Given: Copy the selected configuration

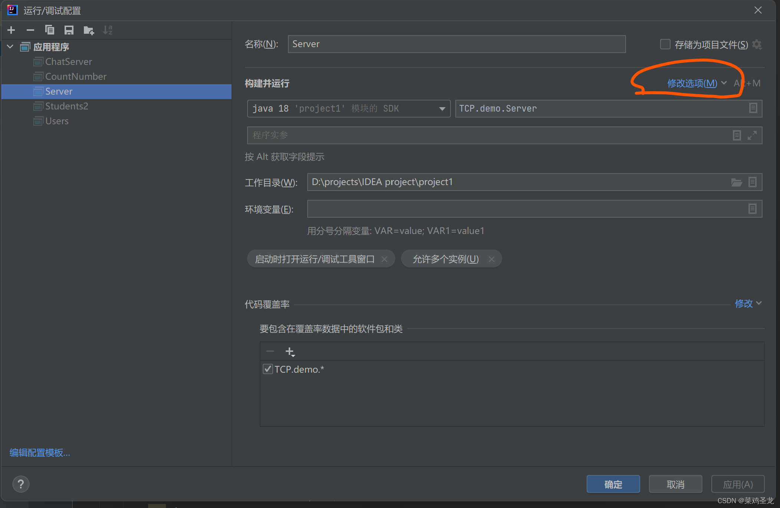Looking at the screenshot, I should (x=50, y=30).
